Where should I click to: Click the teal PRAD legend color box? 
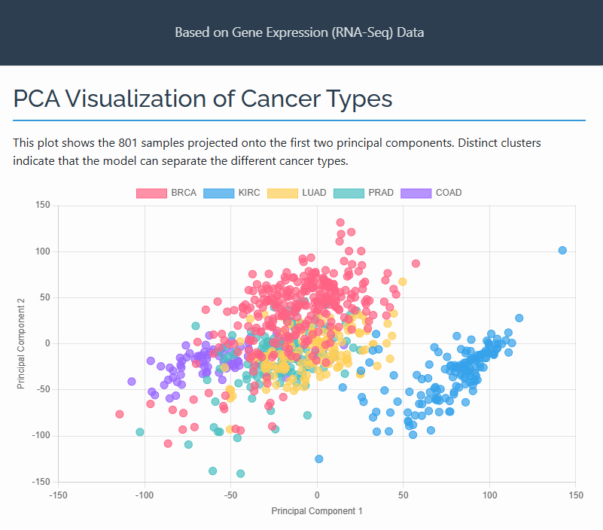[348, 193]
